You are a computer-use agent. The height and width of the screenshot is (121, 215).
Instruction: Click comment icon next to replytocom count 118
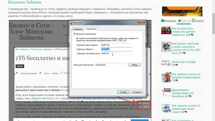coord(192,35)
